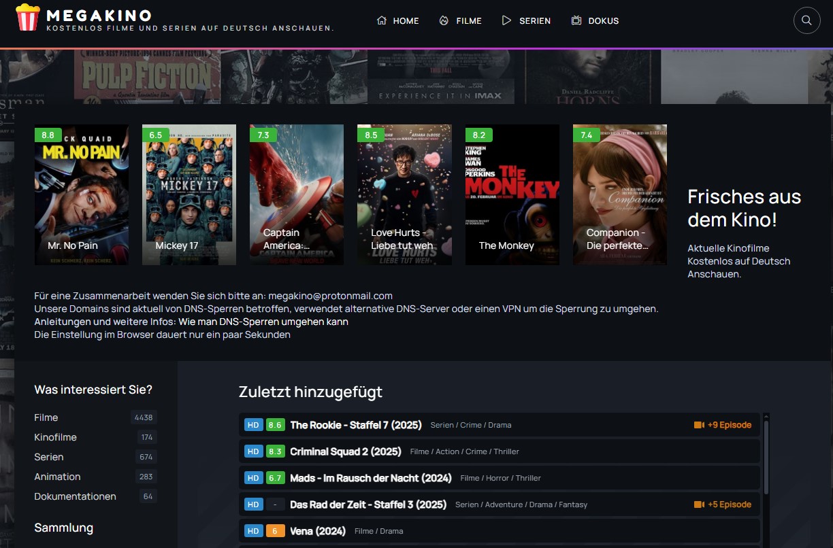Click HD badge on Mads row

pyautogui.click(x=254, y=478)
